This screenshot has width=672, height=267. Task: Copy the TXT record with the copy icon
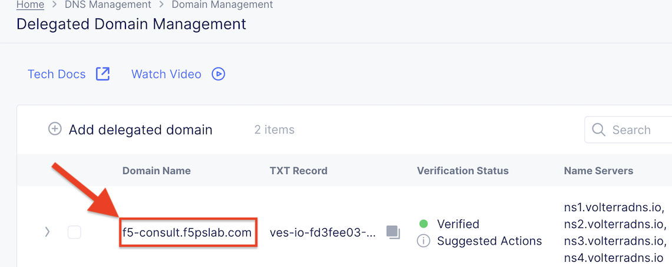click(x=393, y=232)
